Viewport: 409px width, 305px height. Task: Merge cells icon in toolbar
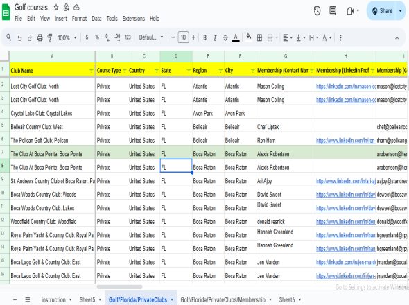coord(270,38)
